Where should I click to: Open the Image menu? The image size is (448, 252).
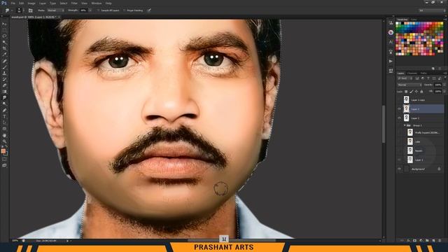coord(31,3)
